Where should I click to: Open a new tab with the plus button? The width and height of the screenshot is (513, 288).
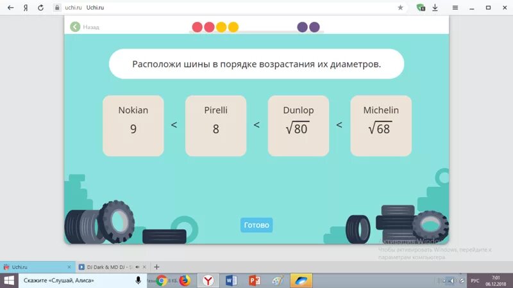point(156,267)
